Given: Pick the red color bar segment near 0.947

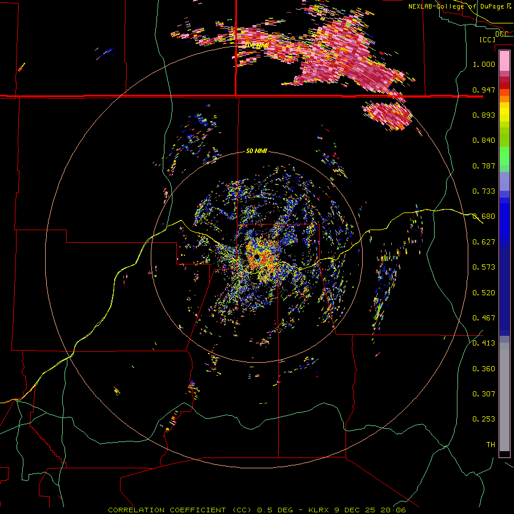Looking at the screenshot, I should (x=504, y=86).
